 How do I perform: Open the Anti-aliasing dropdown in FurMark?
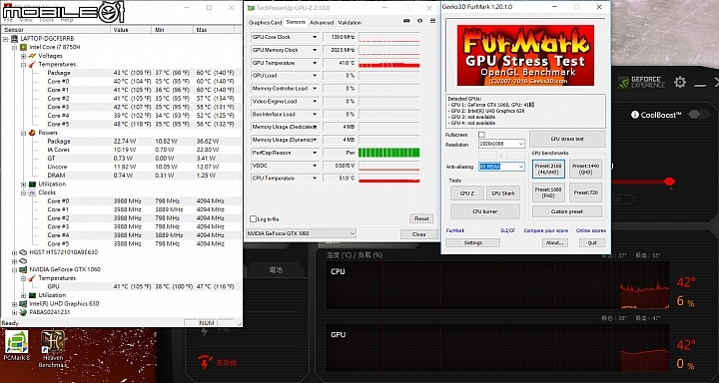pyautogui.click(x=502, y=167)
